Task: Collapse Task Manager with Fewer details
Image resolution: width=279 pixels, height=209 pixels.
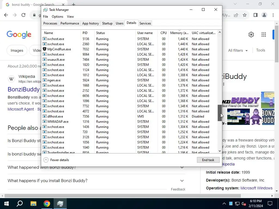Action: pos(56,160)
